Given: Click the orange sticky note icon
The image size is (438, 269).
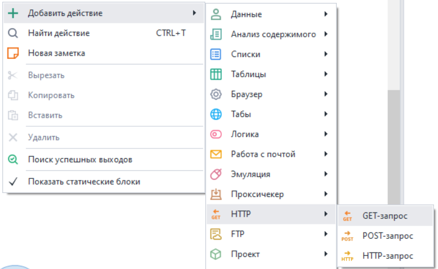Looking at the screenshot, I should [x=13, y=53].
